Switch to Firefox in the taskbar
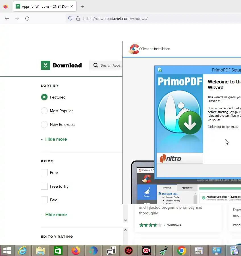 click(76, 251)
